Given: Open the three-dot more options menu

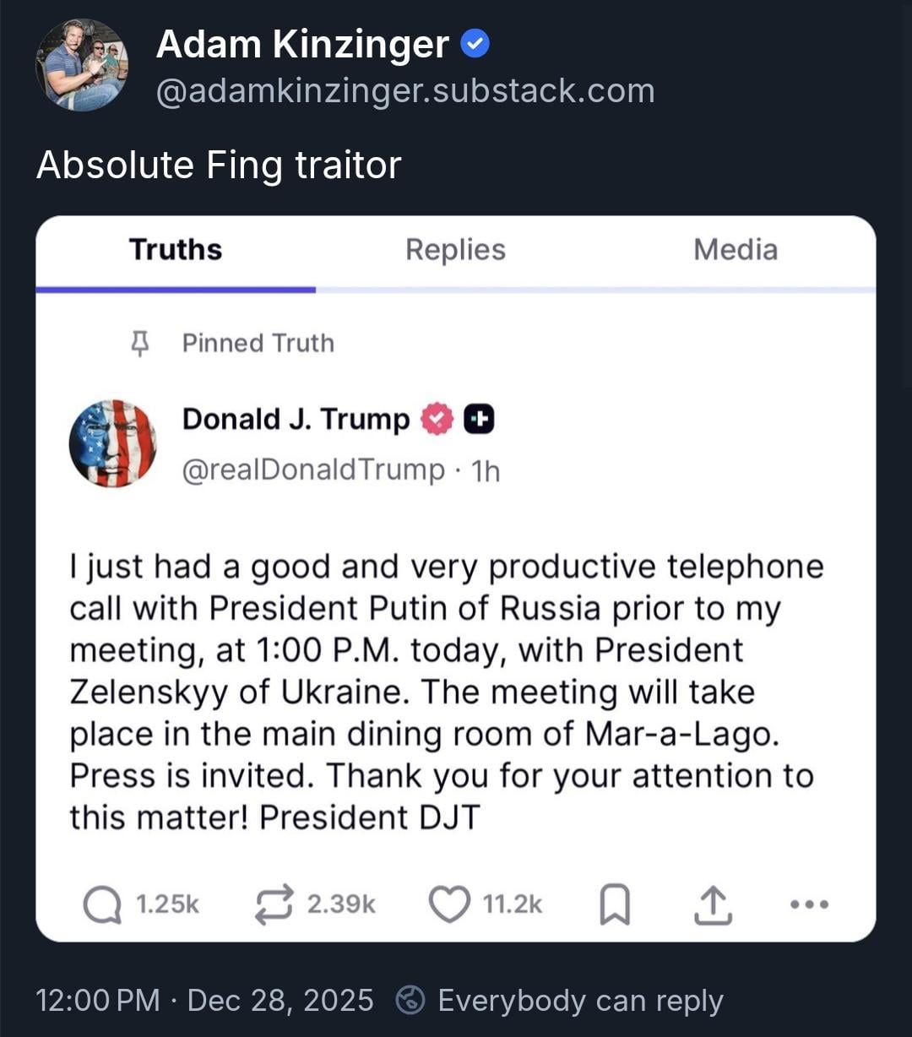Looking at the screenshot, I should [x=810, y=904].
